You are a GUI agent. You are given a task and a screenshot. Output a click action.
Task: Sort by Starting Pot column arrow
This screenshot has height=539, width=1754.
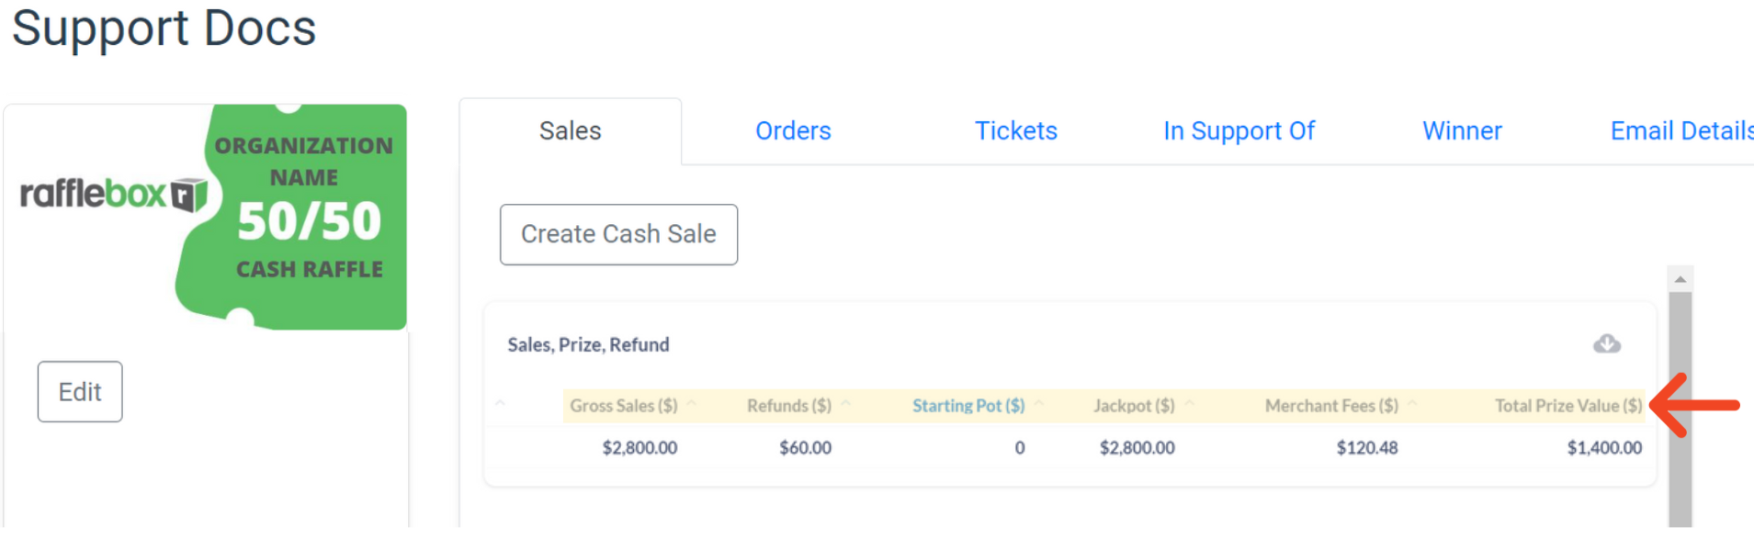pos(1039,404)
